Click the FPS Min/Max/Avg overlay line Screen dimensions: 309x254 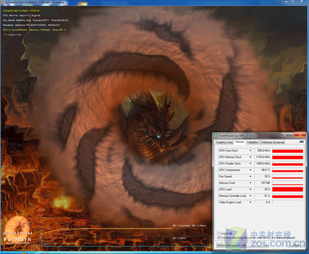(x=22, y=15)
